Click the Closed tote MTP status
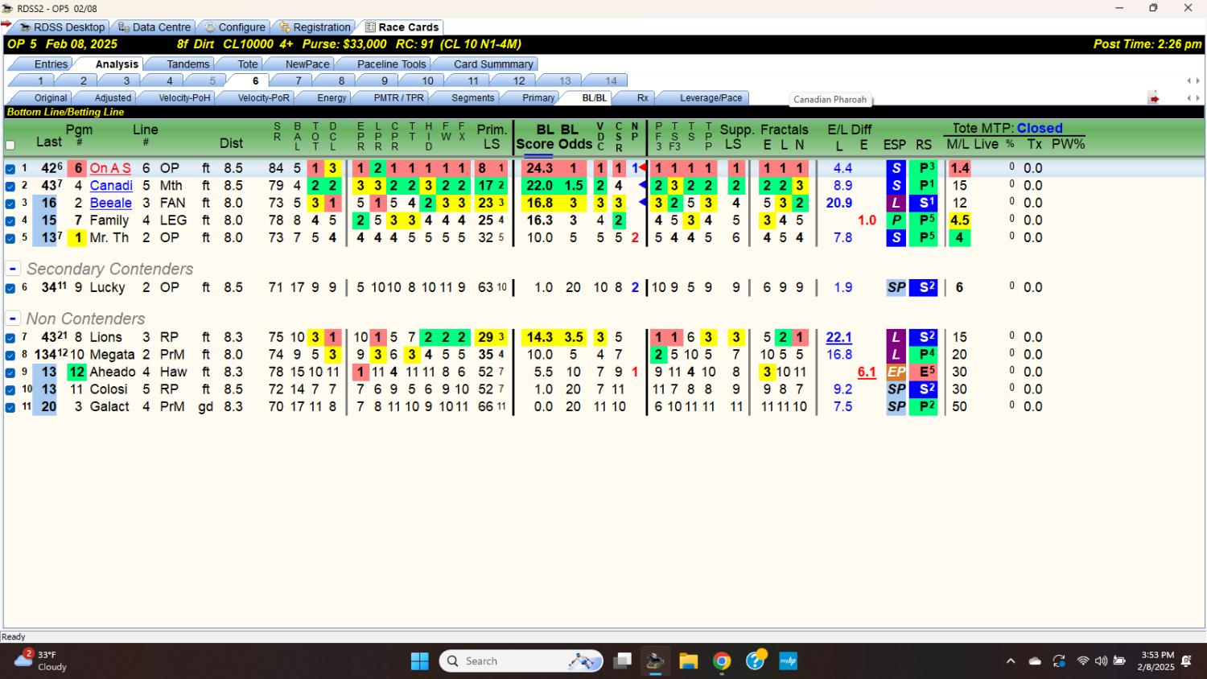1207x679 pixels. 1040,128
